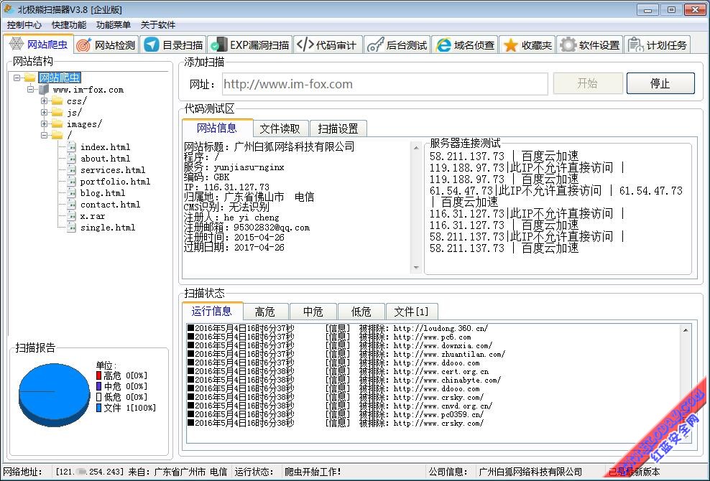Switch to the 扫描设置 tab
710x481 pixels.
[338, 129]
